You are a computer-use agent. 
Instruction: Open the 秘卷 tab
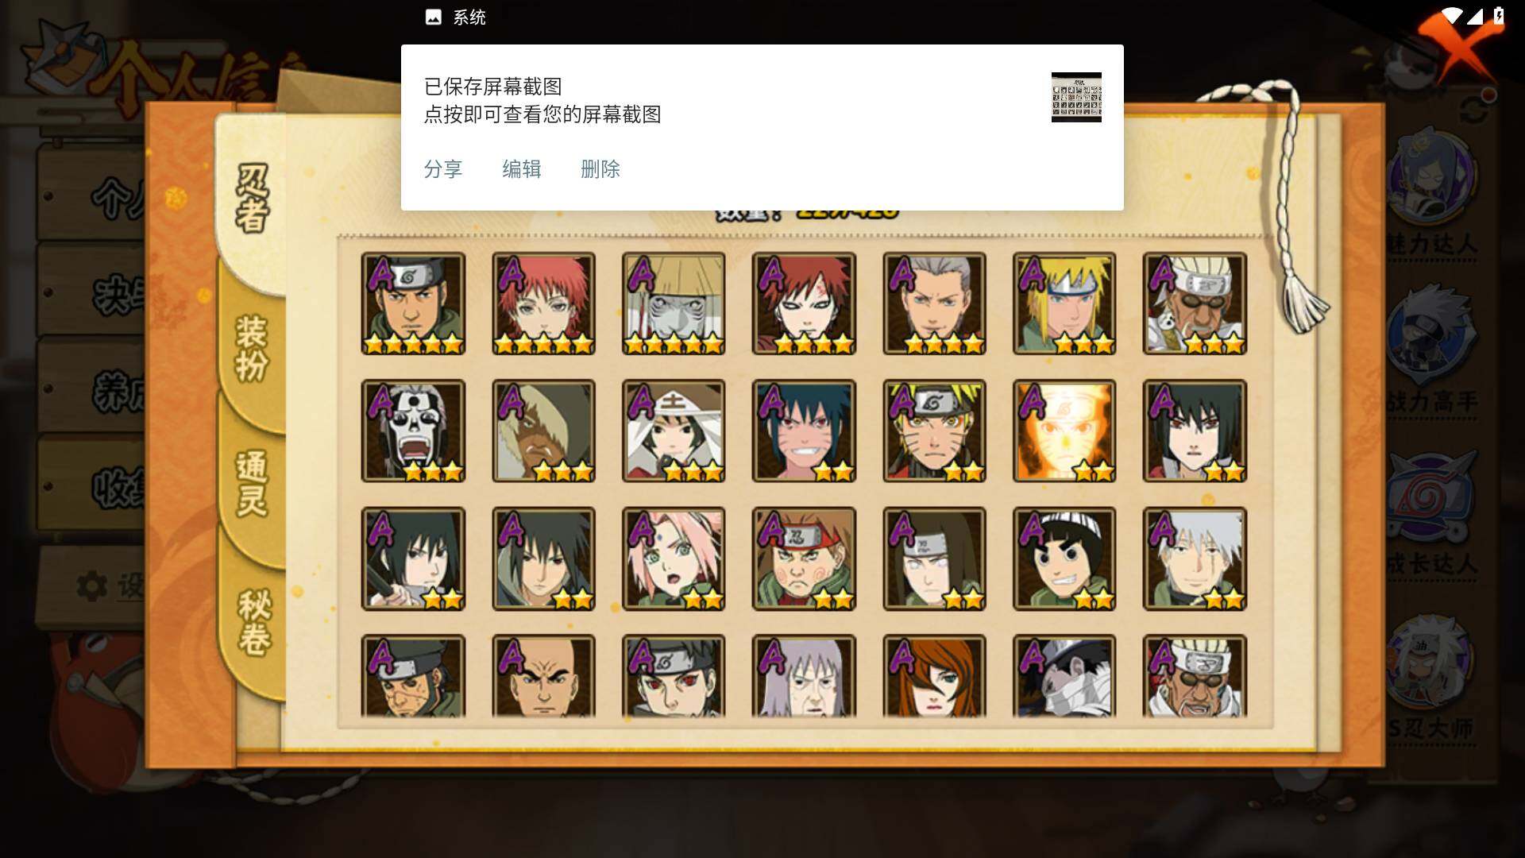tap(254, 623)
